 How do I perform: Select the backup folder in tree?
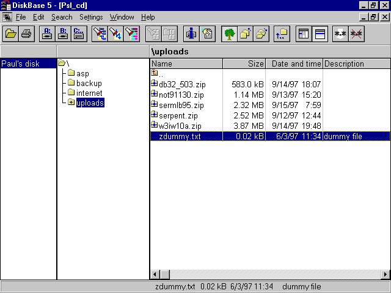point(89,83)
